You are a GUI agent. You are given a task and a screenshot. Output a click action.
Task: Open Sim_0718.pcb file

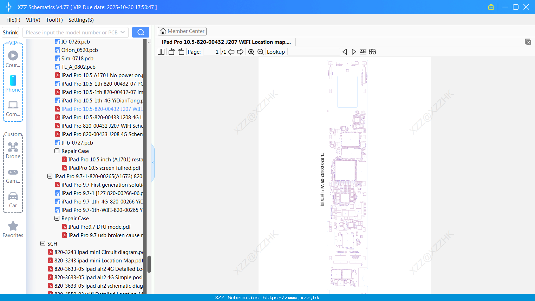click(74, 59)
